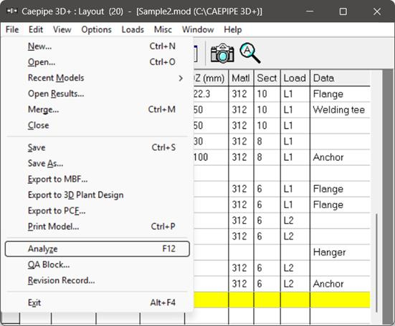Expand the Recent Models submenu arrow
Screen dimensions: 395x326
tap(181, 78)
